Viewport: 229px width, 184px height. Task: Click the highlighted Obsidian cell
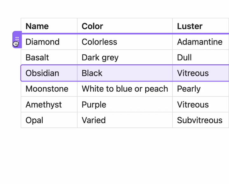coord(42,73)
